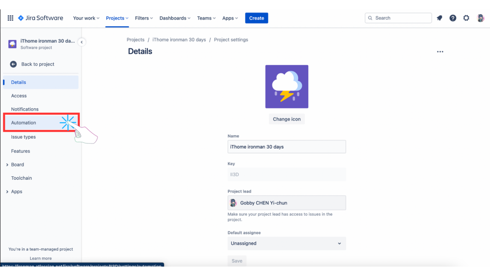
Task: Click the disabled Key field II3D
Action: (x=287, y=174)
